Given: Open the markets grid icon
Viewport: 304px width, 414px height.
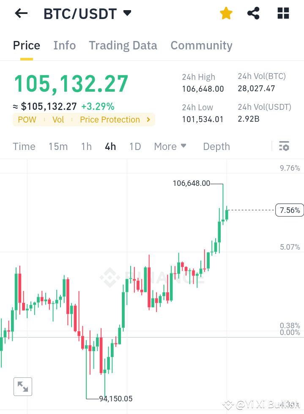Looking at the screenshot, I should (x=282, y=13).
